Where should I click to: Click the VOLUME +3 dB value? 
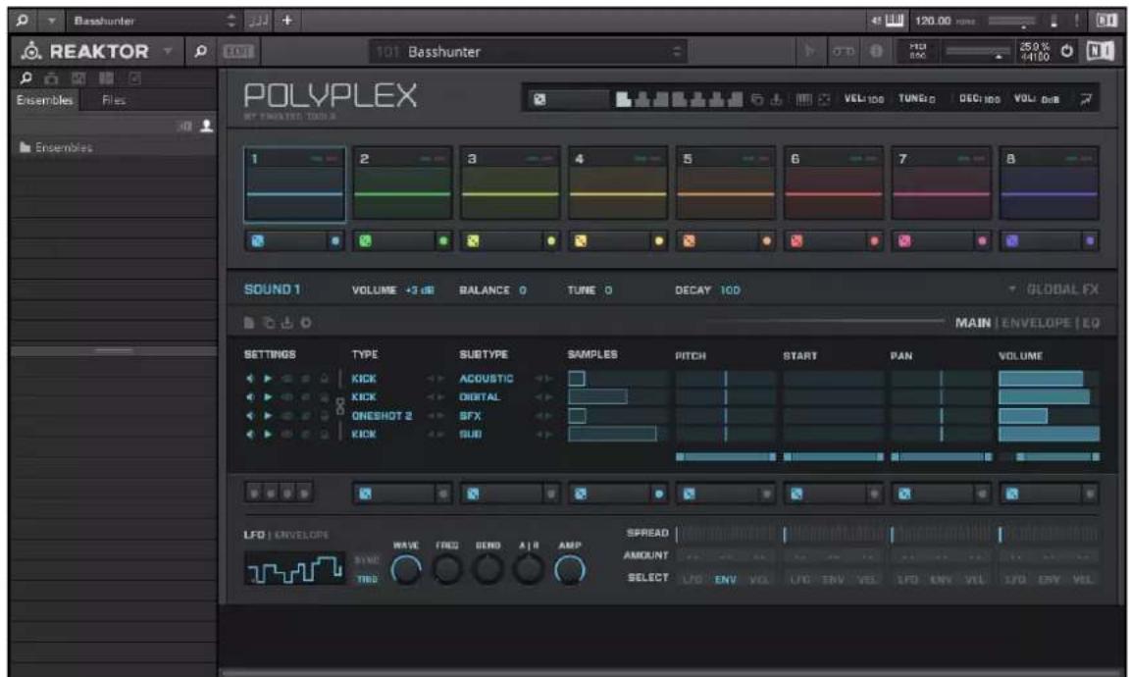pos(420,290)
